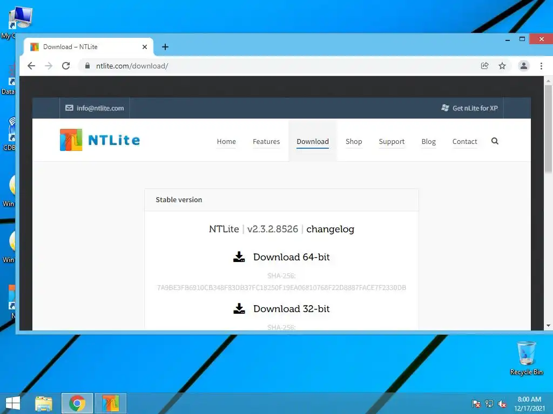Open the changelog link
Image resolution: width=553 pixels, height=414 pixels.
point(330,229)
